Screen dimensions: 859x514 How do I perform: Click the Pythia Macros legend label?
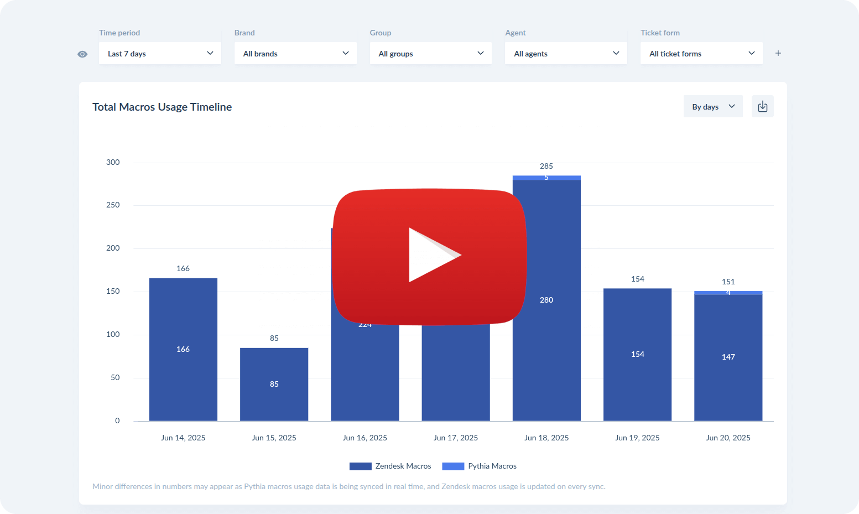(492, 466)
